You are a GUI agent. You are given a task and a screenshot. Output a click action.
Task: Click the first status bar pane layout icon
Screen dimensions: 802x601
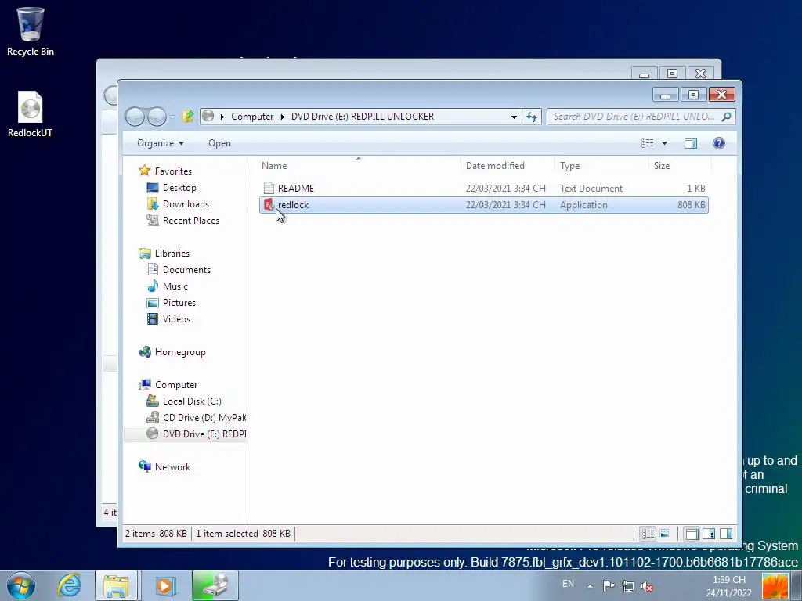[692, 534]
